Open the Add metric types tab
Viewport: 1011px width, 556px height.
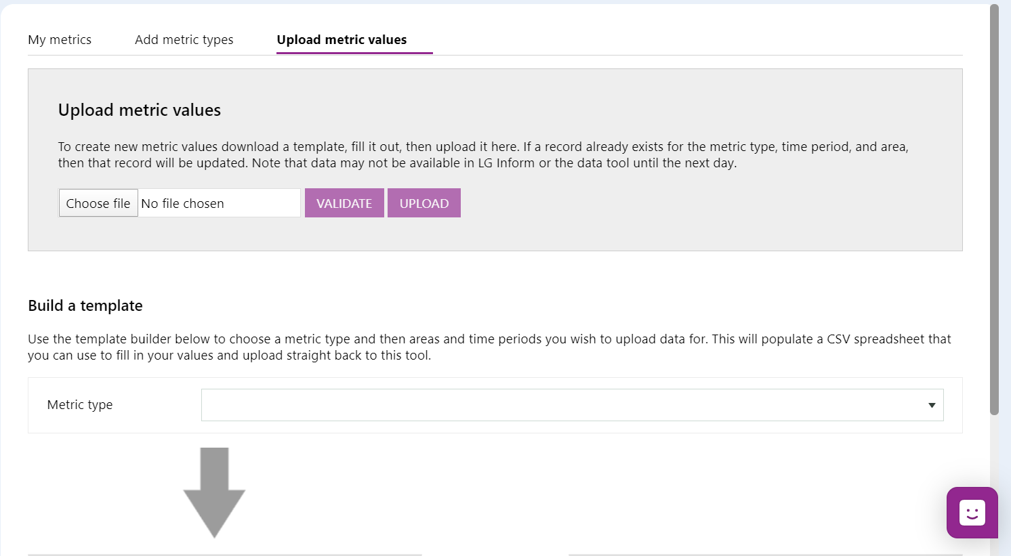pyautogui.click(x=184, y=40)
